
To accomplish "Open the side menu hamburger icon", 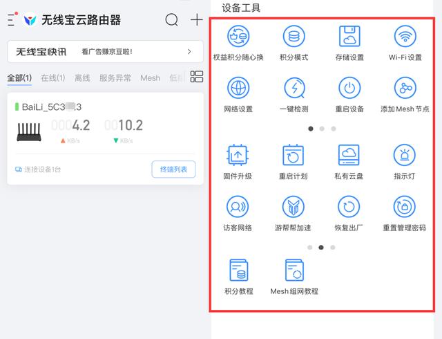I will point(11,20).
